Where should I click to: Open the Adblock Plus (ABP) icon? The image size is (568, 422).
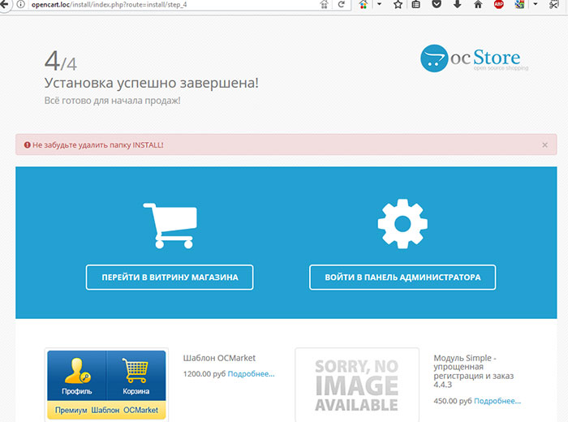pos(499,5)
